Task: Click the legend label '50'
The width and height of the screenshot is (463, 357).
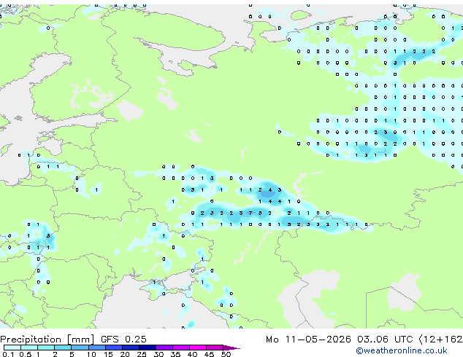Action: point(226,354)
